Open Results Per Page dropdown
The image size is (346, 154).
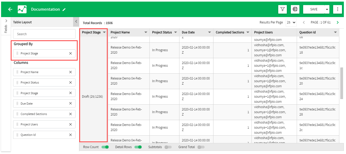(291, 22)
